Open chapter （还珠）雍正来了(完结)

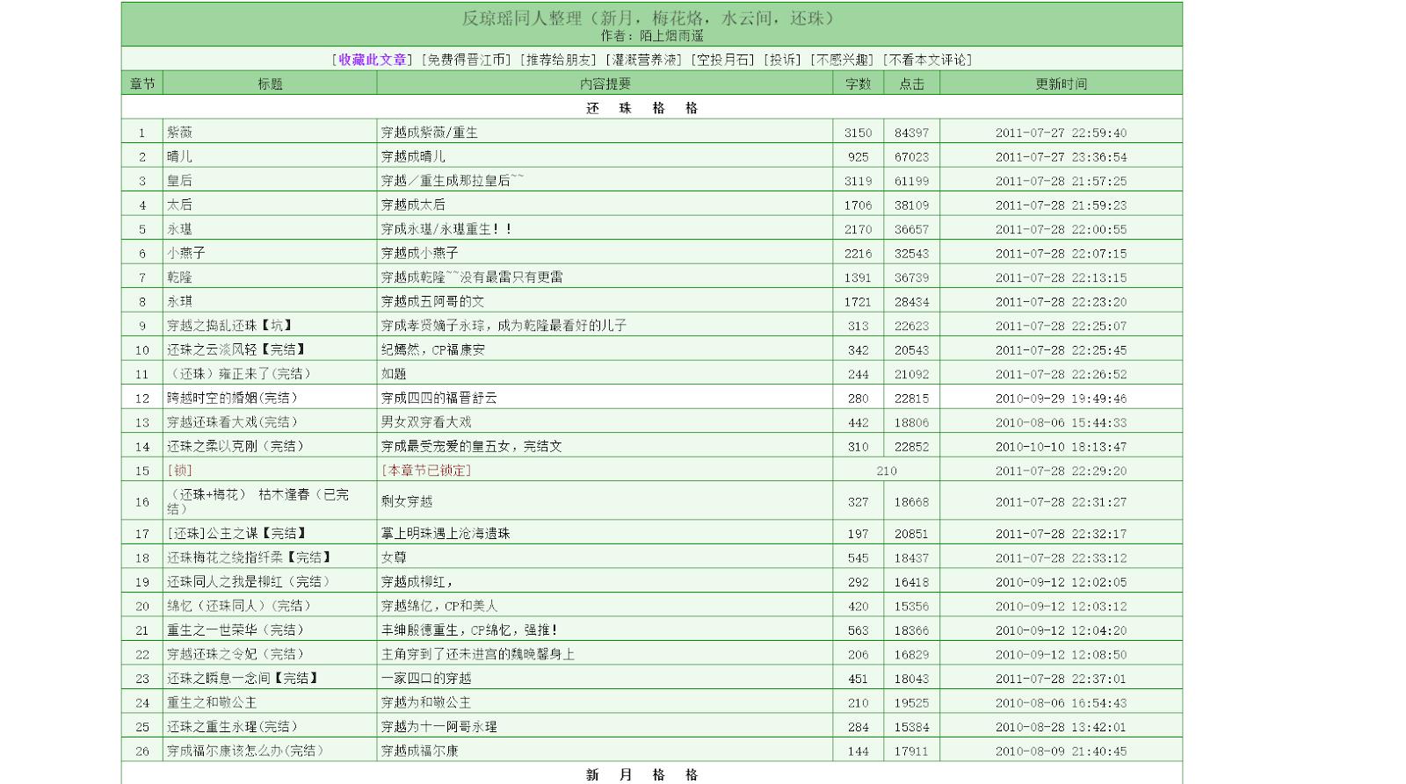coord(239,374)
